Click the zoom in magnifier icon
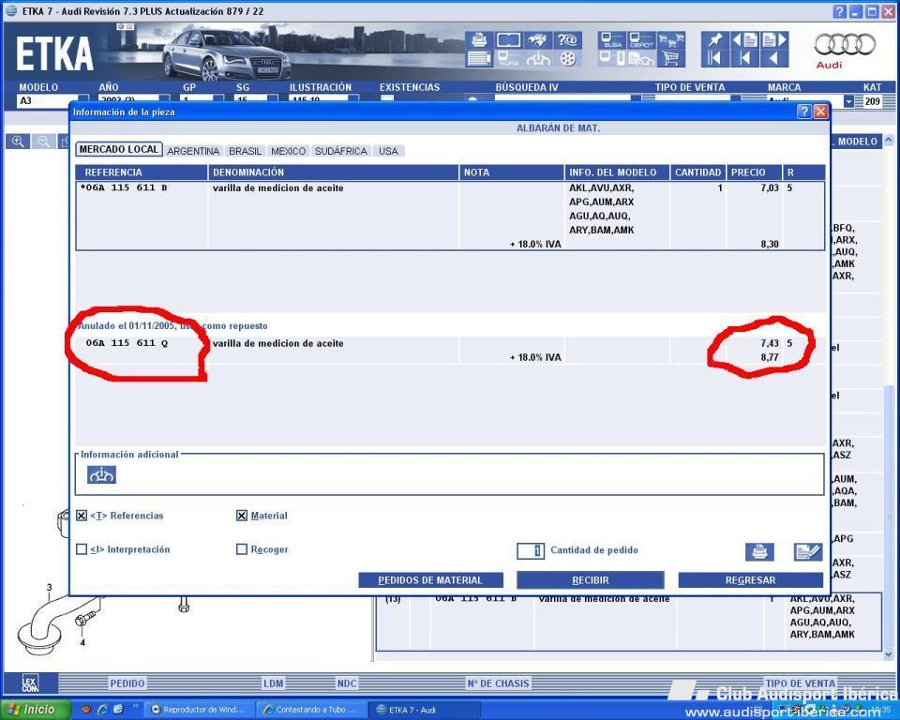 coord(18,142)
